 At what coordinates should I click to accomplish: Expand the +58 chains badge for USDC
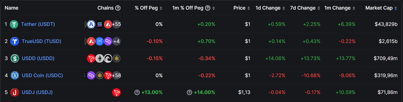117,76
